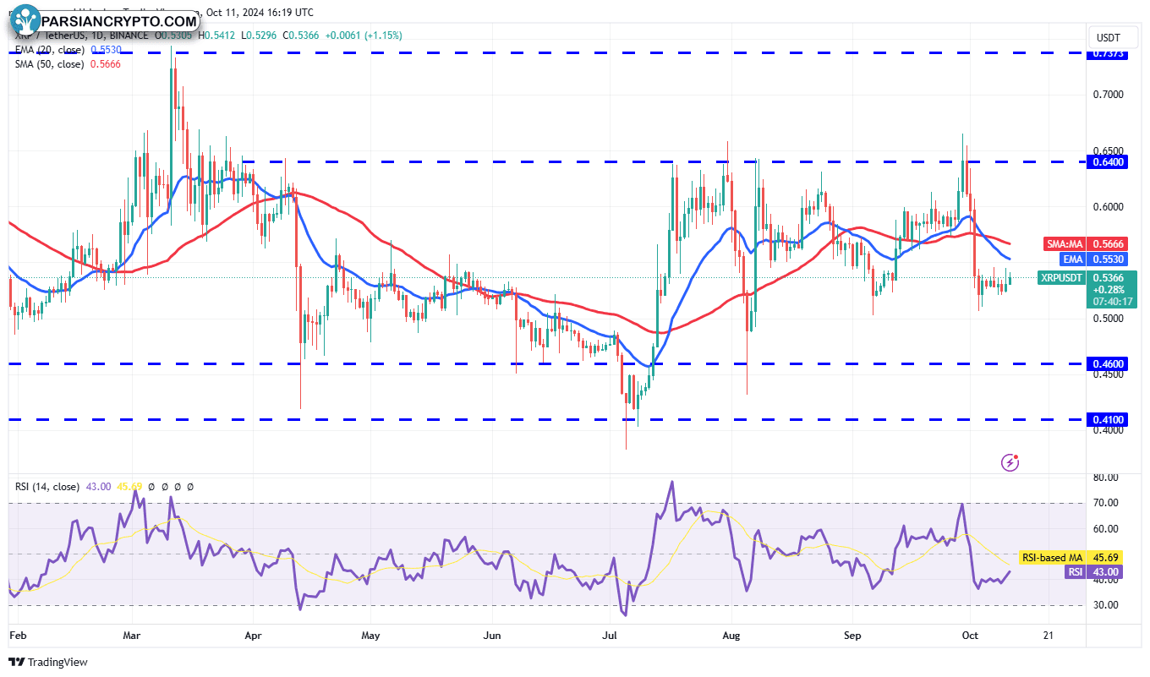Click the Jun label on time axis
This screenshot has height=677, width=1150.
493,635
